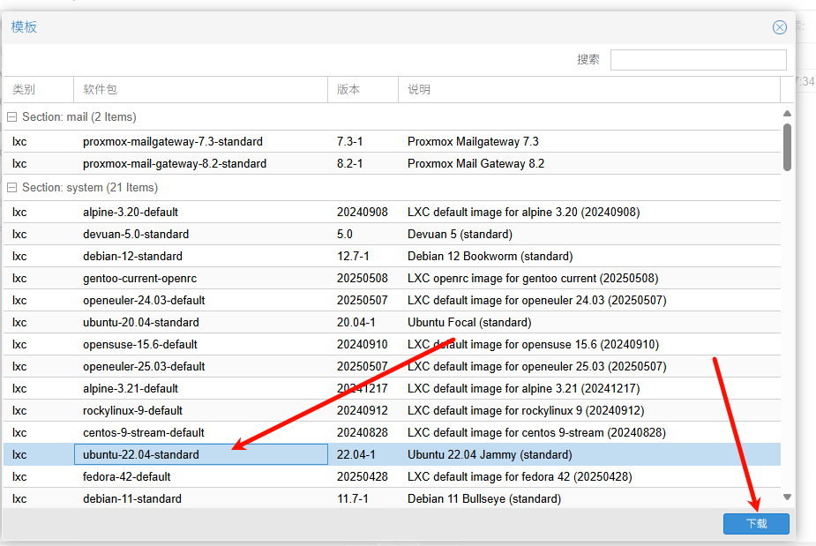Click the 下载 download button
The image size is (816, 546).
[756, 523]
